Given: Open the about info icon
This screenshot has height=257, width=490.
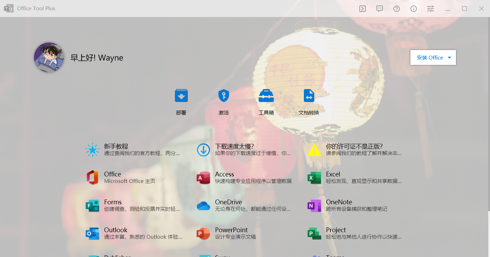Looking at the screenshot, I should coord(414,9).
